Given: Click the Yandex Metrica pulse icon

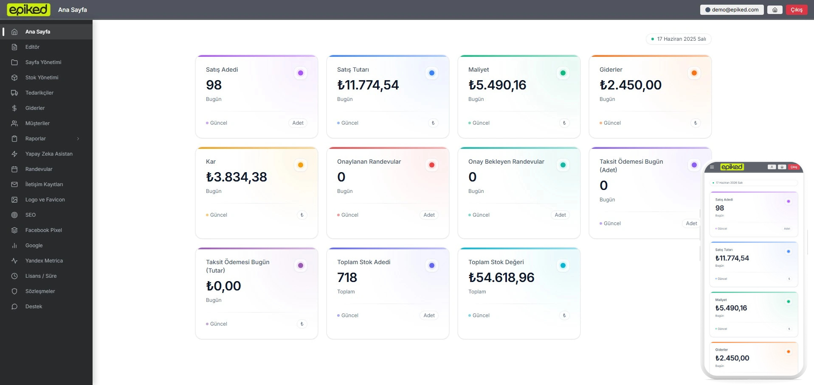Looking at the screenshot, I should [14, 261].
